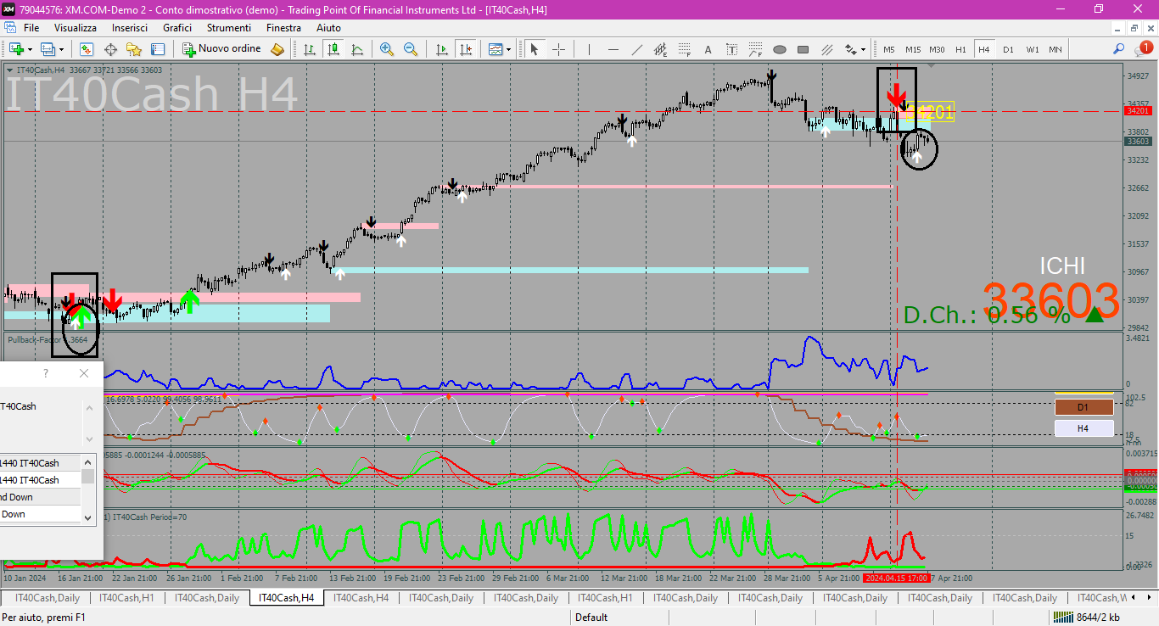Open the Strumenti menu
Screen dimensions: 1159x626
tap(229, 28)
